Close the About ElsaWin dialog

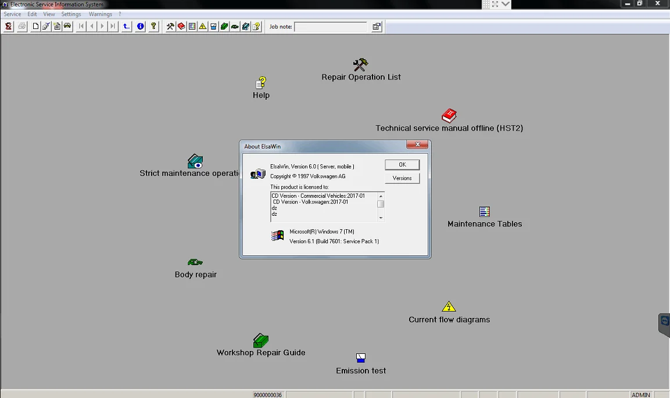417,144
